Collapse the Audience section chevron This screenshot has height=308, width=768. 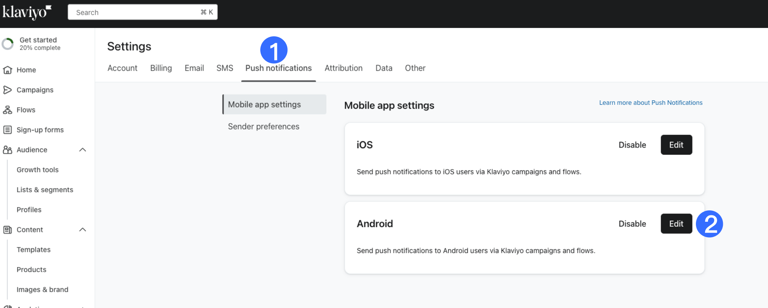coord(83,150)
